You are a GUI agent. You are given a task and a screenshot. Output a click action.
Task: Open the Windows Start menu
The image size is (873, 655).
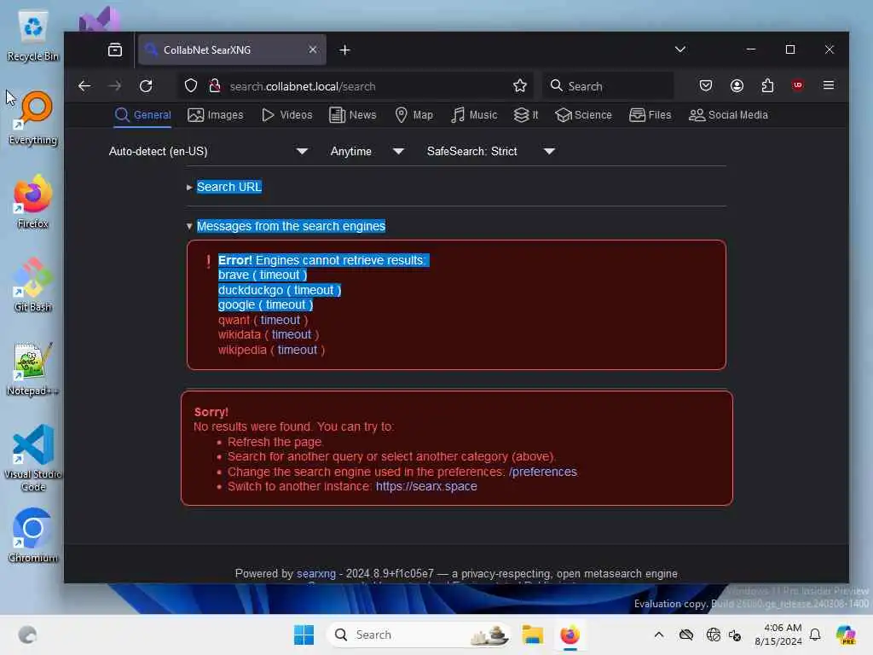(304, 635)
